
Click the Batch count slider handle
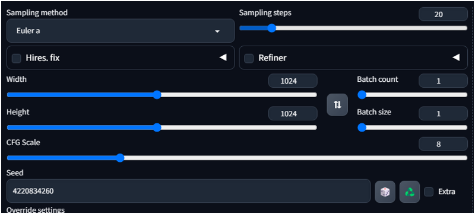[362, 95]
